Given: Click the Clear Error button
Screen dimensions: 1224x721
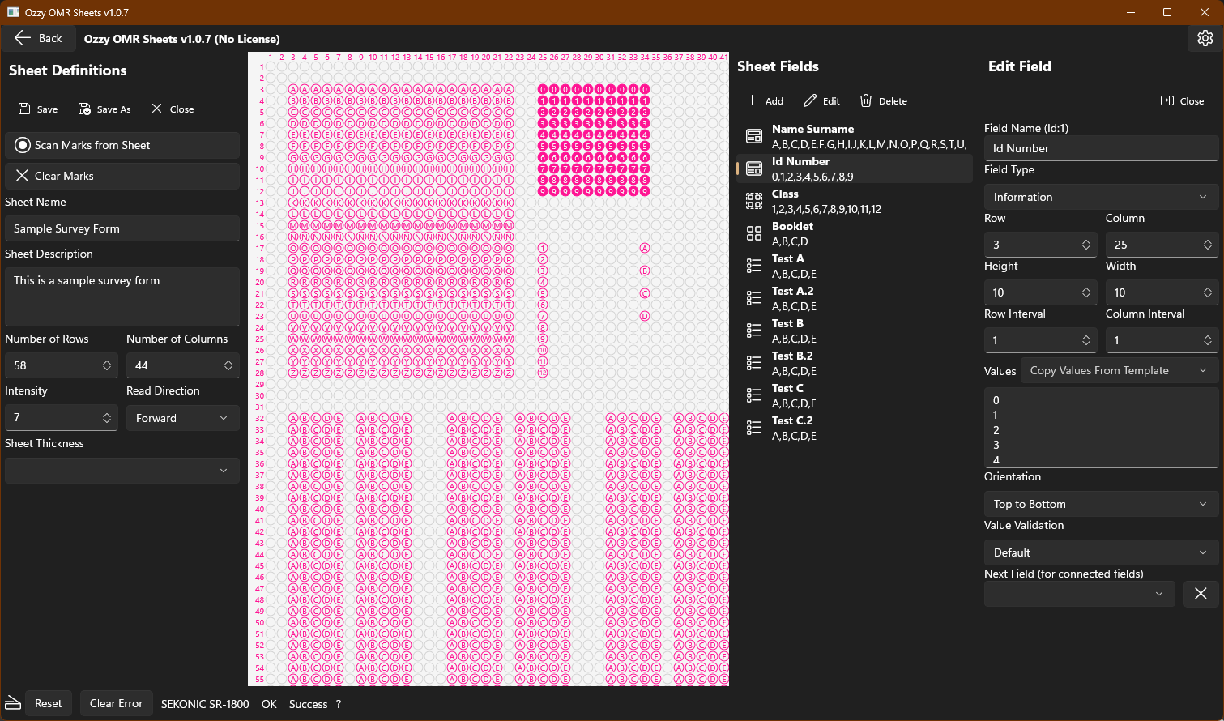Looking at the screenshot, I should pyautogui.click(x=116, y=702).
